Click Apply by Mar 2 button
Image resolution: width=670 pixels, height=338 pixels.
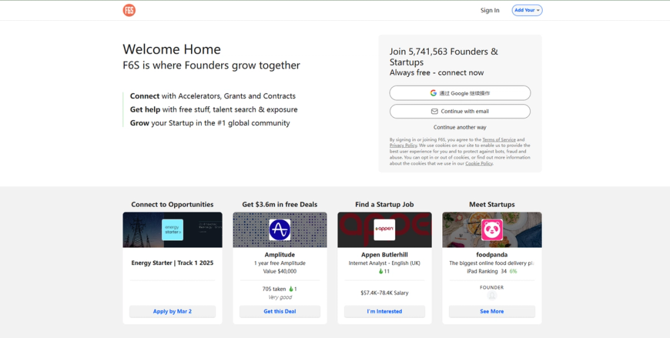pyautogui.click(x=172, y=311)
